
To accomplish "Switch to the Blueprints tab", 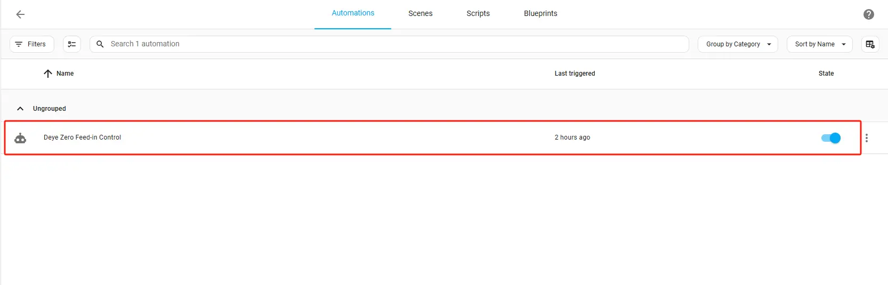I will [540, 14].
